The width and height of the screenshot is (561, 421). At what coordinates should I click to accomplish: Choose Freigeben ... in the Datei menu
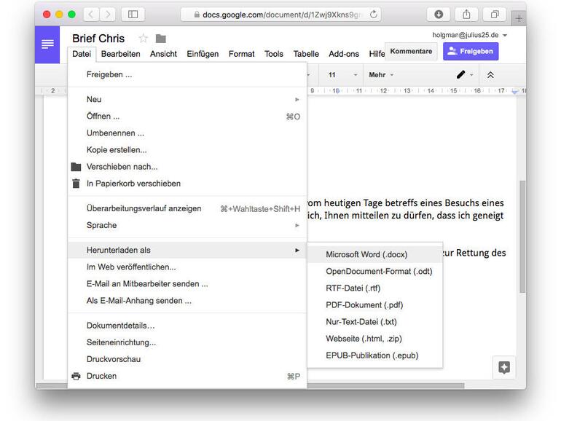[x=187, y=74]
